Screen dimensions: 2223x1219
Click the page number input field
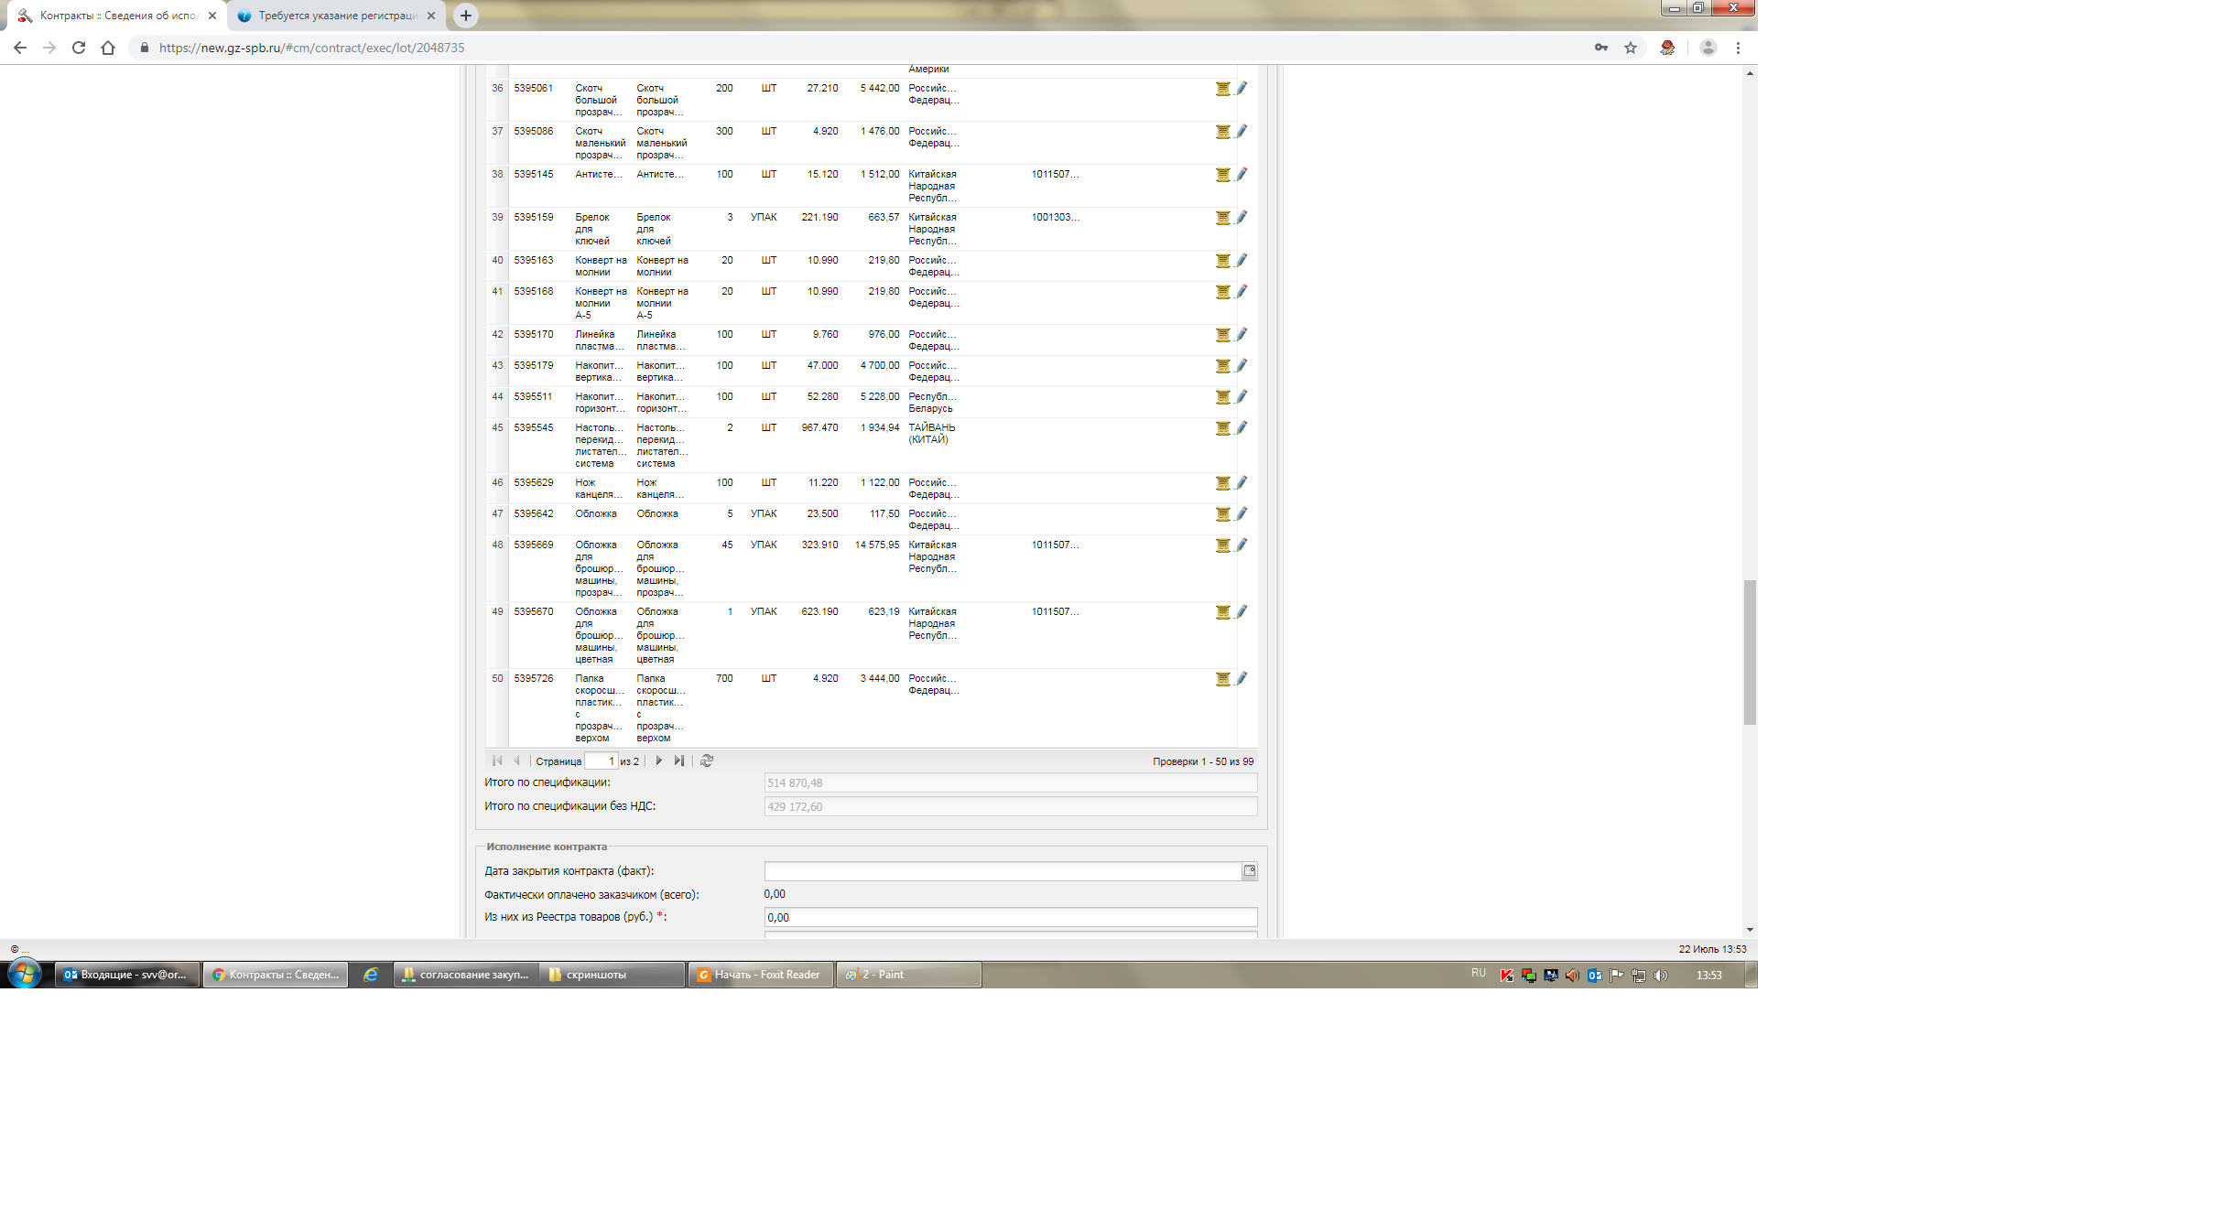click(x=601, y=761)
